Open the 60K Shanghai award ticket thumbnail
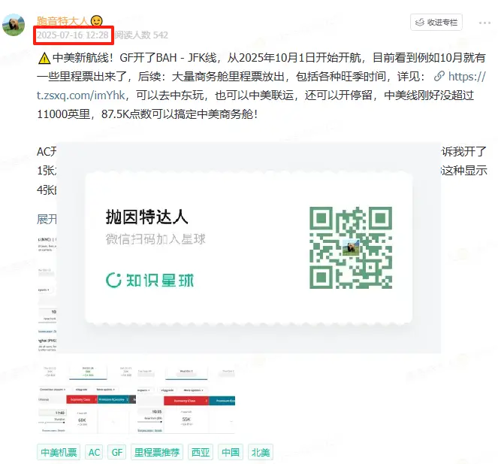Screen dimensions: 498x464 point(86,399)
